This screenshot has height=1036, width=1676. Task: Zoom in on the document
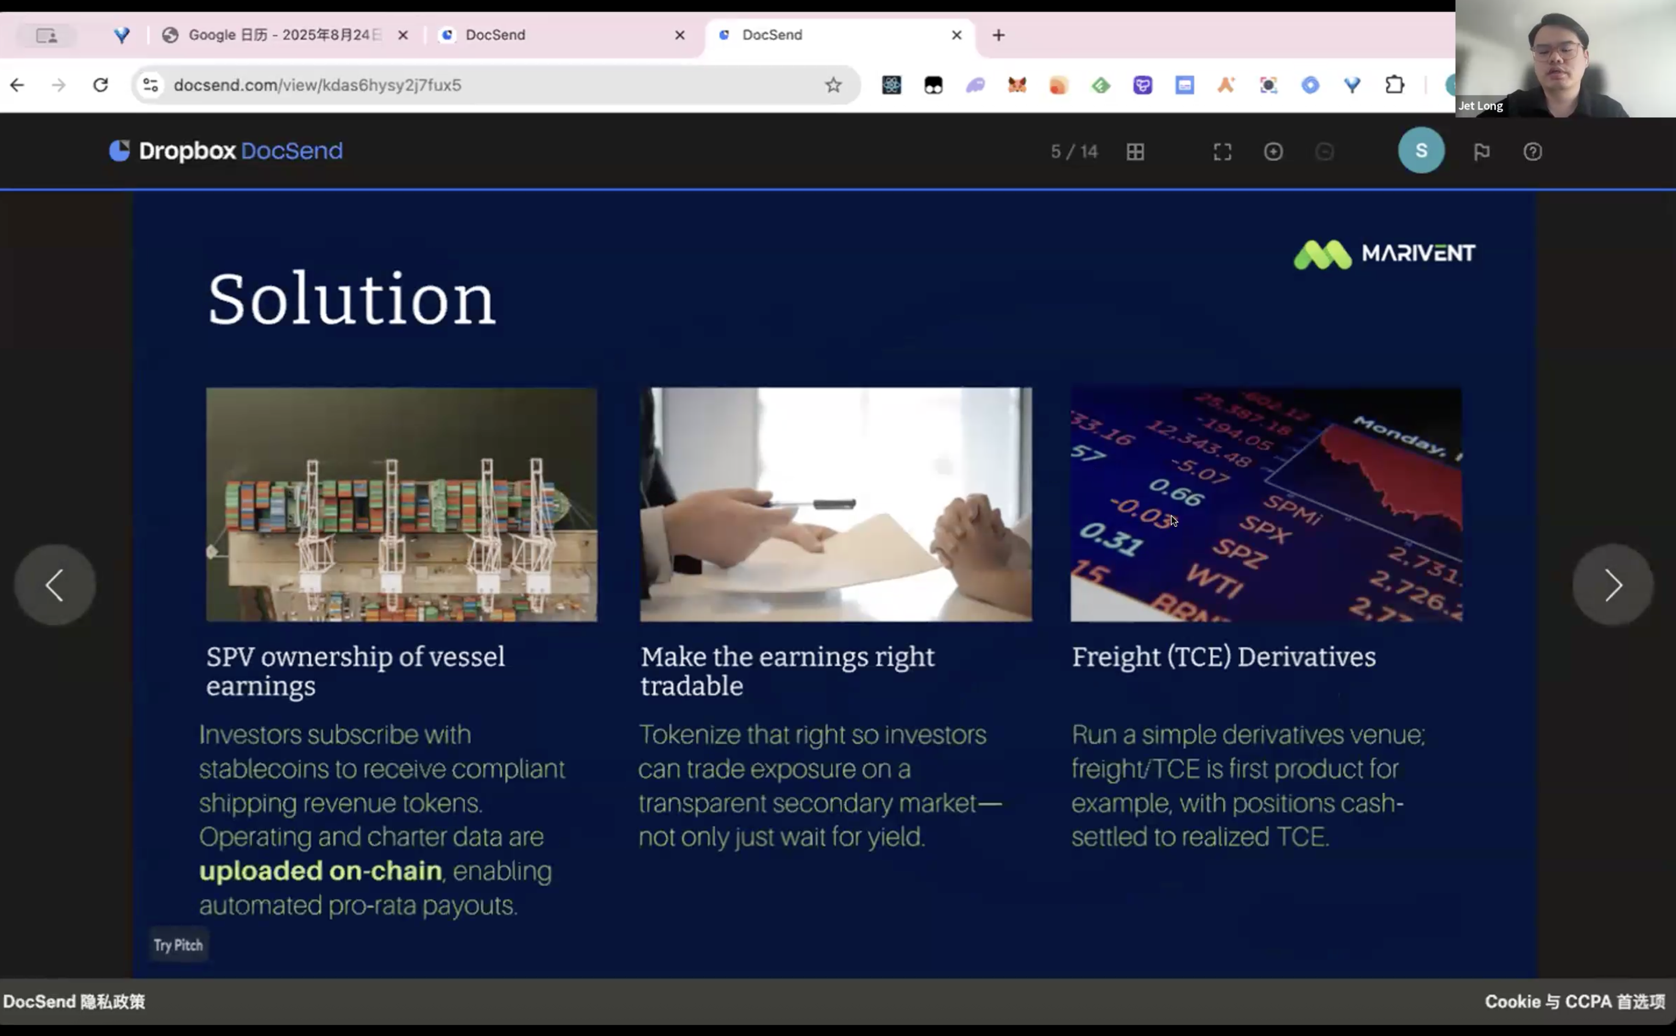[x=1273, y=152]
